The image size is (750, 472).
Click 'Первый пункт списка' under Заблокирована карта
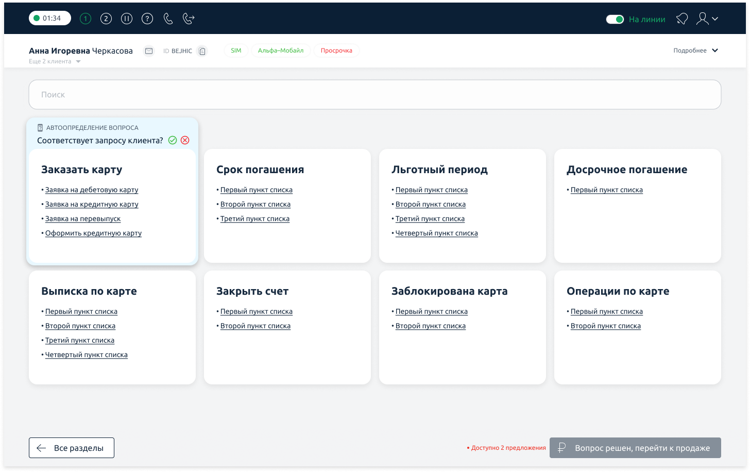tap(432, 311)
